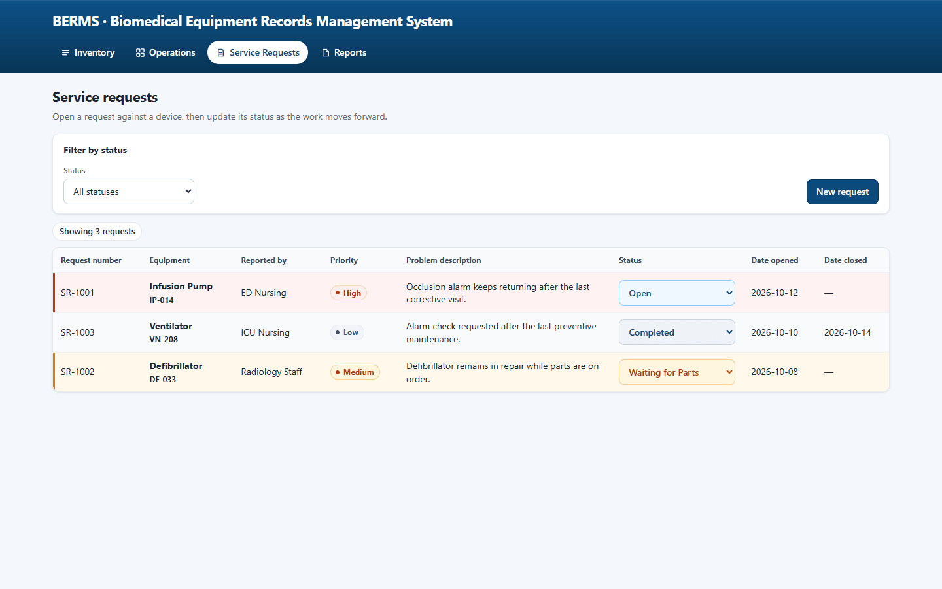Click date opened 2026-10-12

tap(775, 293)
